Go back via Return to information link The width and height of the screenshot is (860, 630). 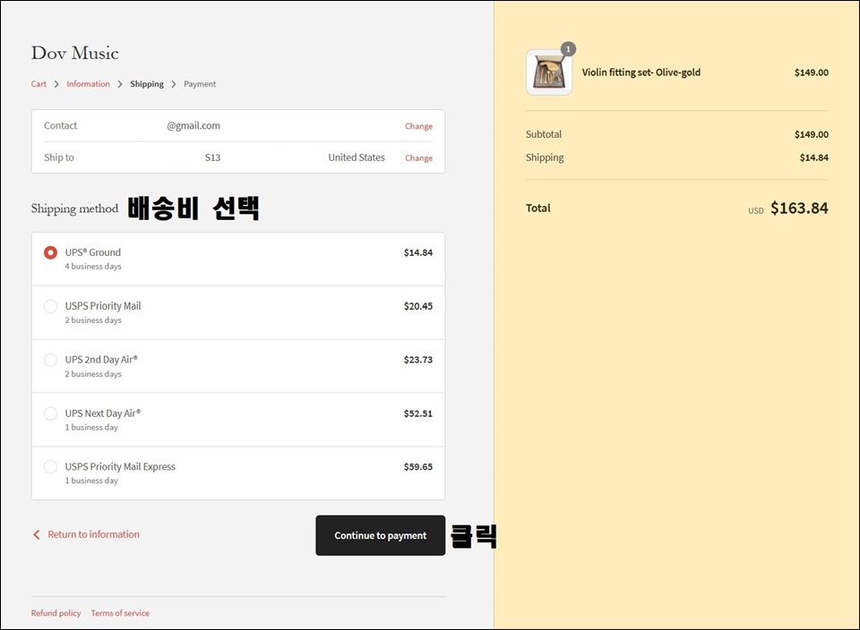click(93, 534)
